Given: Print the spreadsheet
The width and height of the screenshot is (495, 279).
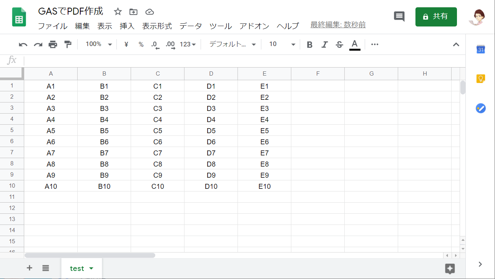Looking at the screenshot, I should [53, 45].
